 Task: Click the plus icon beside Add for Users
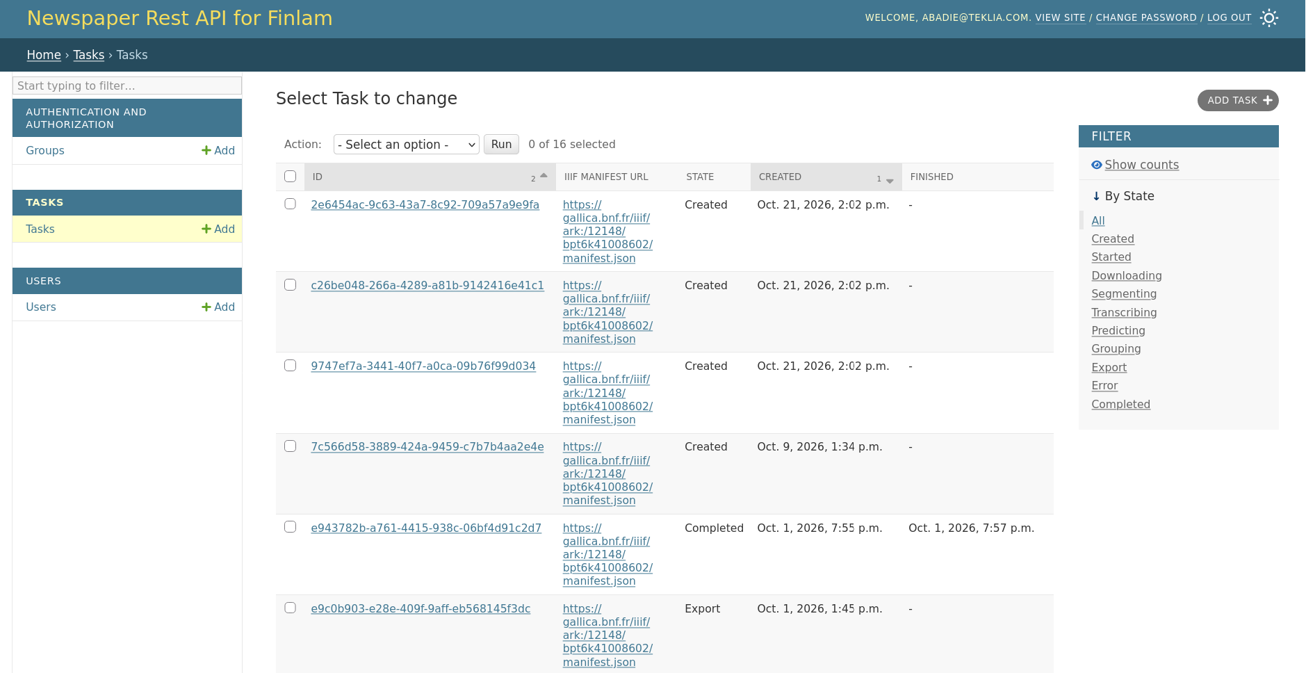pos(206,307)
